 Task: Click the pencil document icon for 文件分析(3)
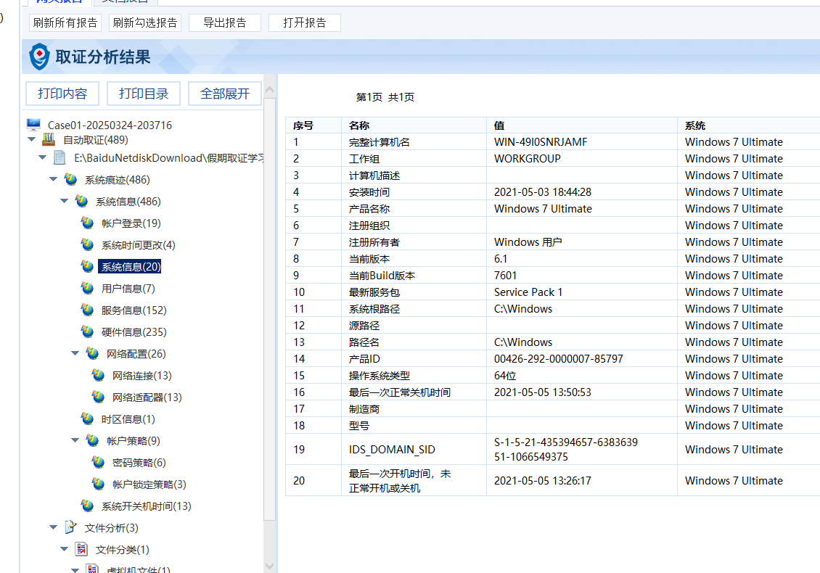(70, 527)
